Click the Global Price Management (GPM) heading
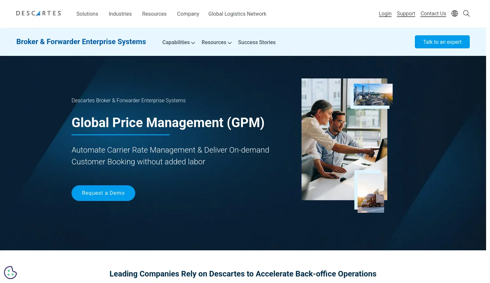The image size is (490, 283). click(x=168, y=123)
